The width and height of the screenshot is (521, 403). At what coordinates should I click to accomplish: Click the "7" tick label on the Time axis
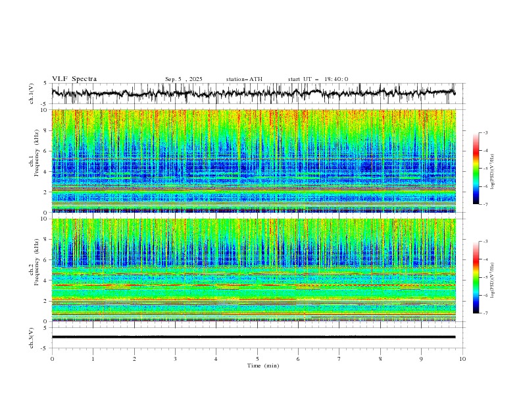[x=339, y=359]
